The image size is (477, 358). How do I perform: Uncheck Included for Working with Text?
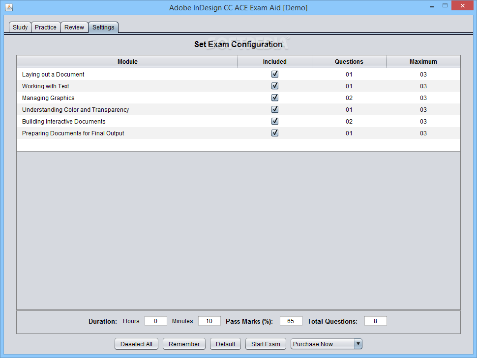point(275,86)
